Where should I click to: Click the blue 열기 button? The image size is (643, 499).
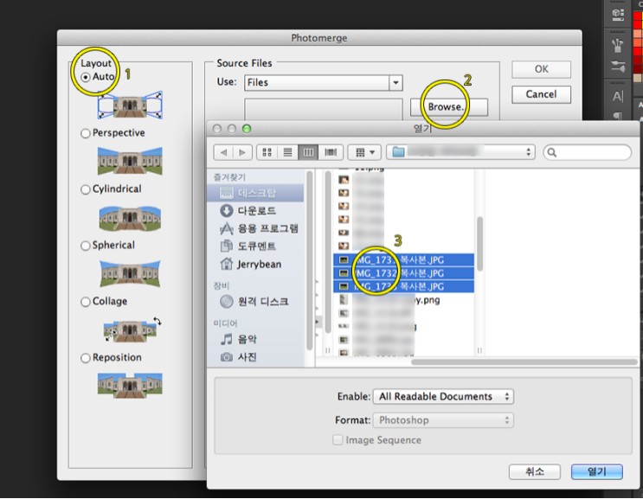[597, 471]
